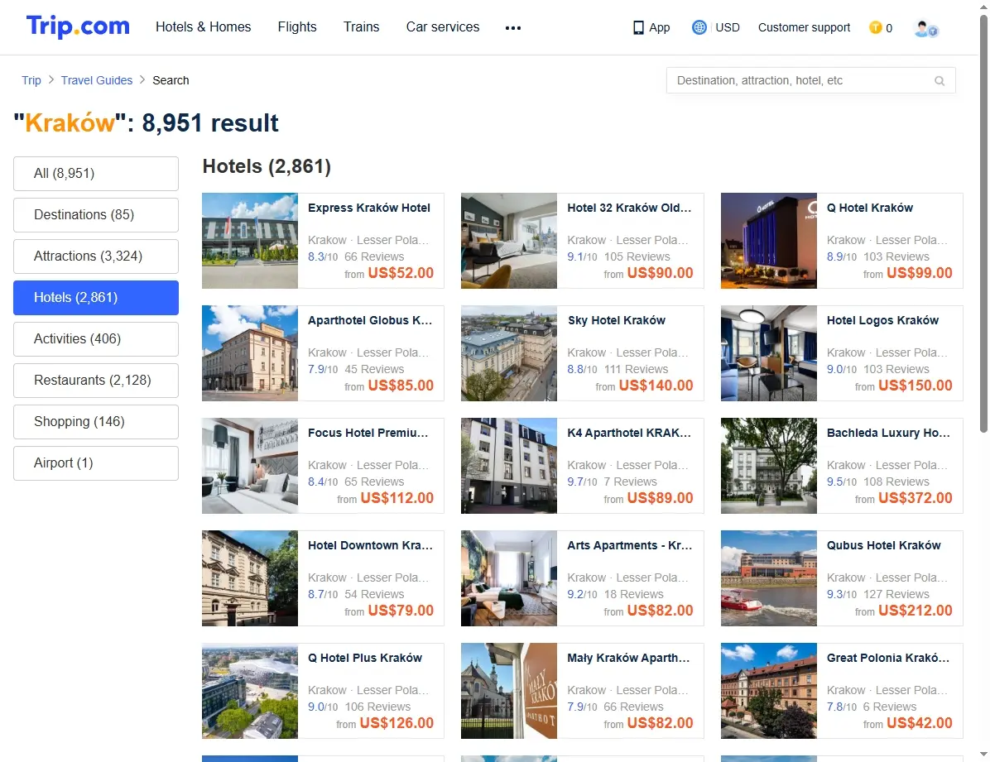Go to the Trip breadcrumb link
The width and height of the screenshot is (990, 762).
pyautogui.click(x=31, y=80)
